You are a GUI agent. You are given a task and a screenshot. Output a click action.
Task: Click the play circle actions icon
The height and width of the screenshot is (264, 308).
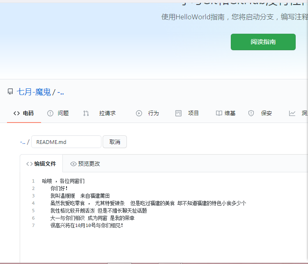click(139, 113)
